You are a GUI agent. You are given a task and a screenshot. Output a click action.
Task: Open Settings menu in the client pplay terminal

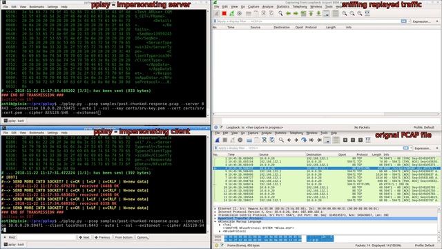pos(52,133)
